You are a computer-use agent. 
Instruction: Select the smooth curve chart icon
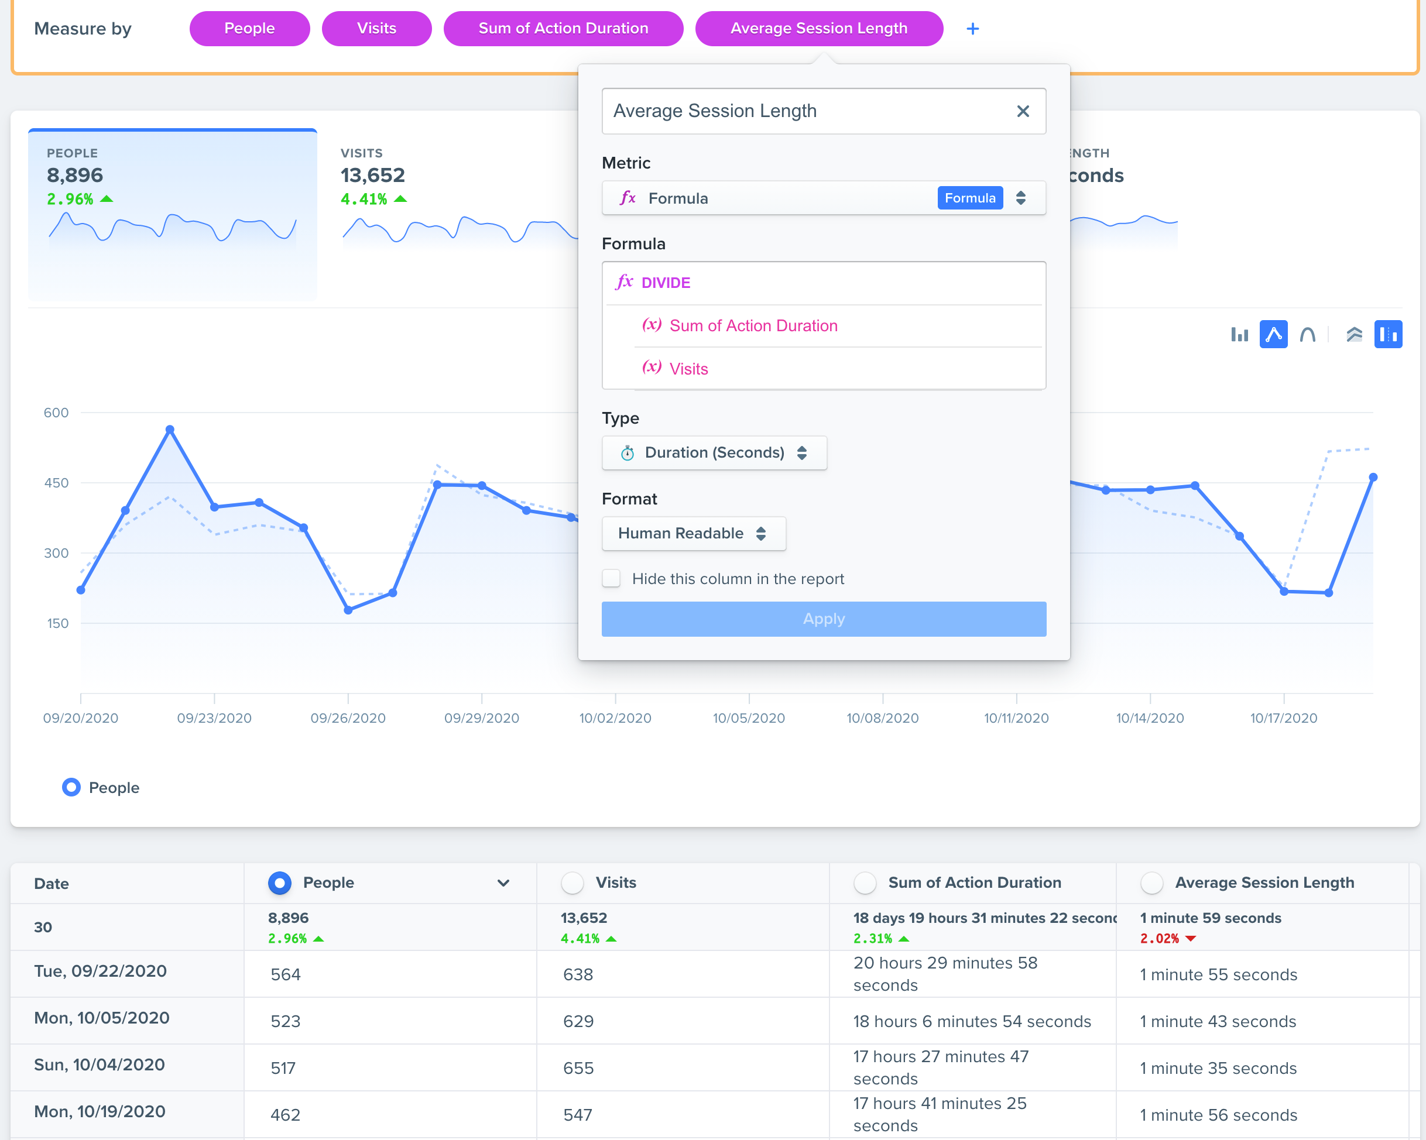click(x=1307, y=335)
